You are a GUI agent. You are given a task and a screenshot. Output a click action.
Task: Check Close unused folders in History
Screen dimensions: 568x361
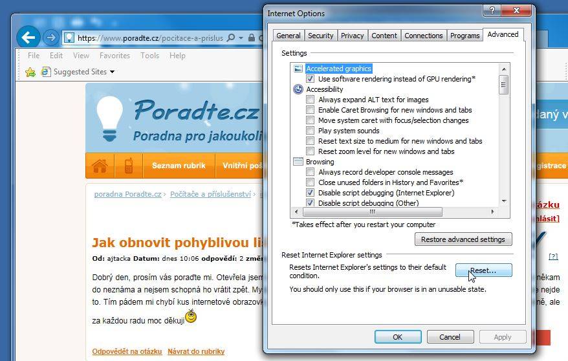point(310,182)
